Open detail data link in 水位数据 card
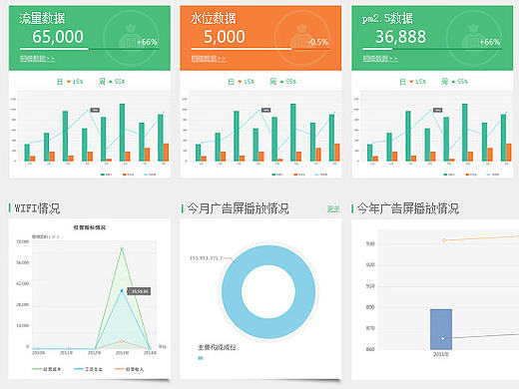The width and height of the screenshot is (519, 389). (209, 59)
